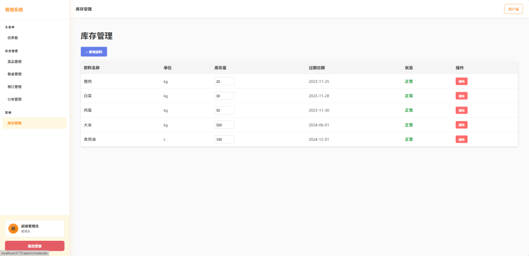529x256 pixels.
Task: Open 餐桌管理 from the sidebar
Action: click(x=15, y=75)
